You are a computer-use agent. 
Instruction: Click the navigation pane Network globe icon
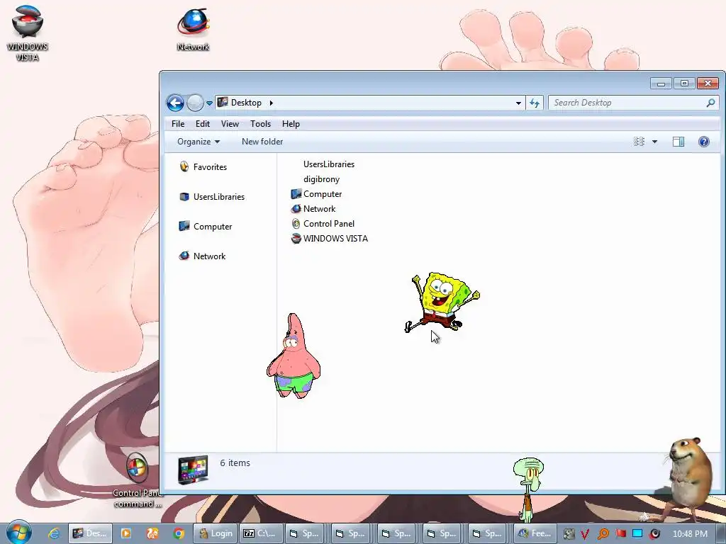pyautogui.click(x=184, y=255)
